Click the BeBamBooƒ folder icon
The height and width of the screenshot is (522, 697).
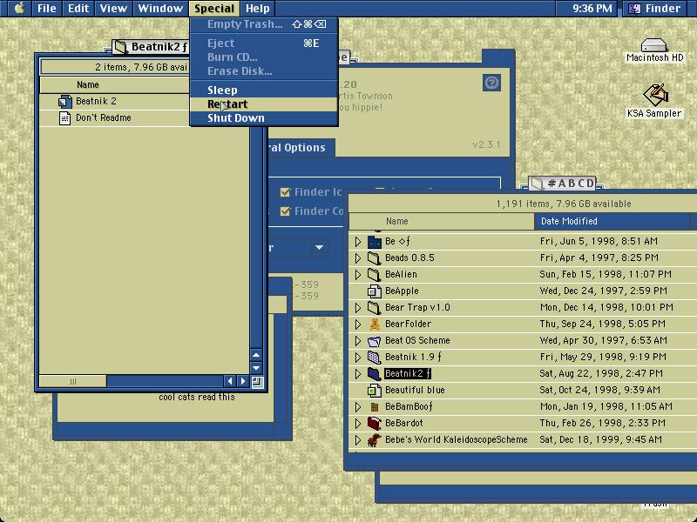375,407
